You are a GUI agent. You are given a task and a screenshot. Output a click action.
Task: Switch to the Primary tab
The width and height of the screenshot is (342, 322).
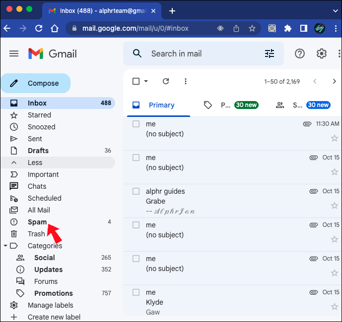click(x=158, y=105)
